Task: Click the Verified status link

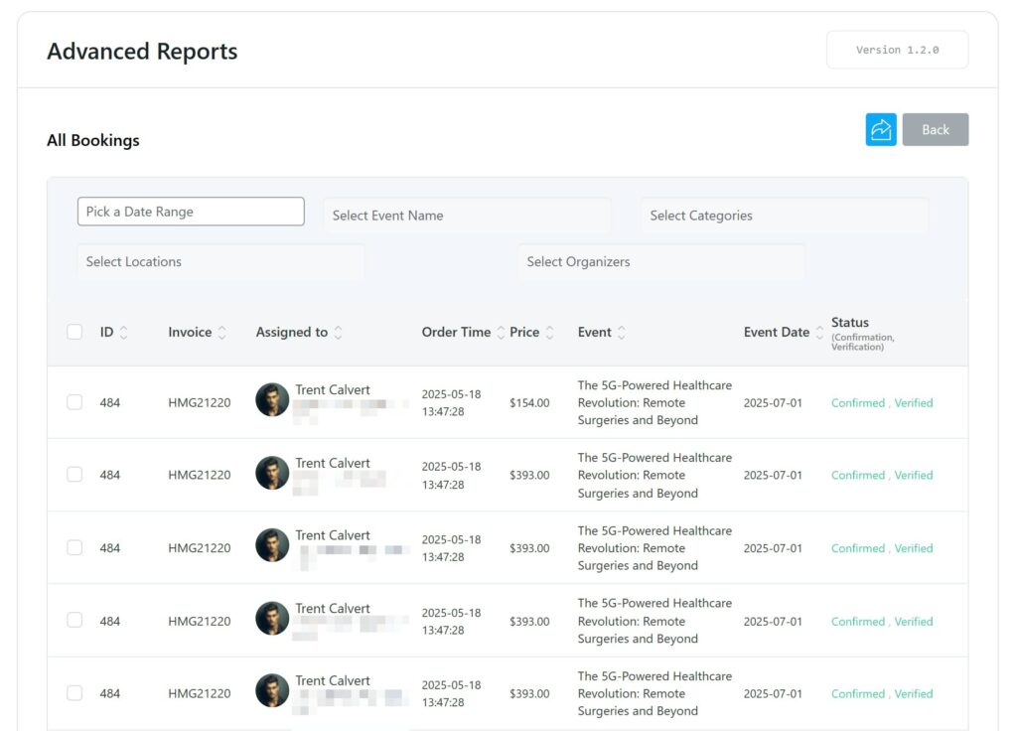Action: pyautogui.click(x=914, y=402)
